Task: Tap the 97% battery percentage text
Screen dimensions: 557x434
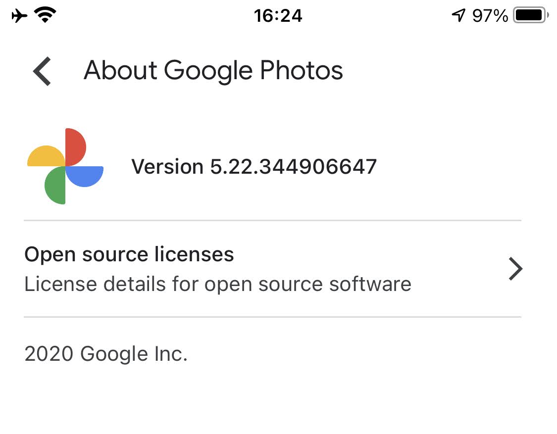Action: [490, 16]
